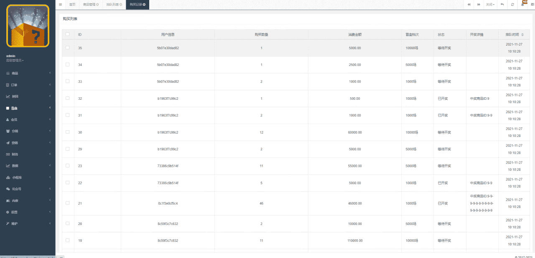Click the 会员 sidebar user icon
This screenshot has height=258, width=535.
8,119
